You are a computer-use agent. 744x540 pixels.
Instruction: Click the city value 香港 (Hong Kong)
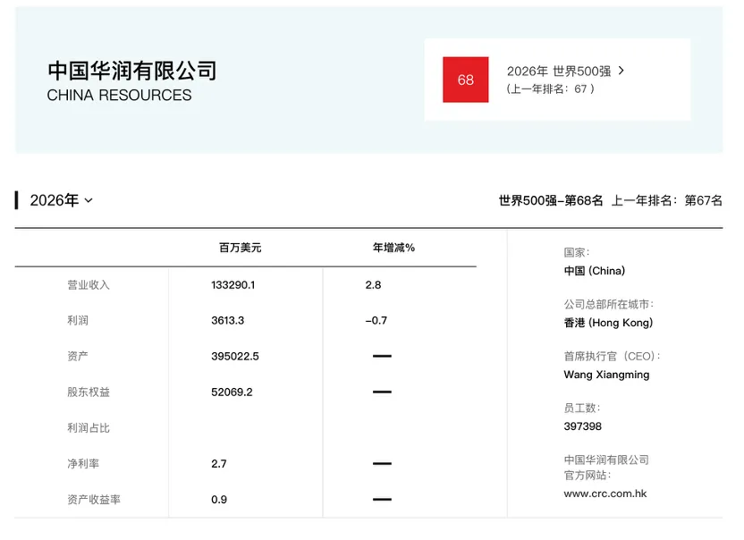(x=608, y=323)
